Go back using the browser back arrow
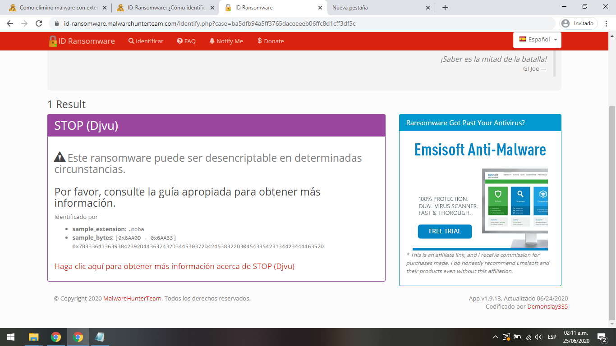Screen dimensions: 616x346 [x=10, y=23]
